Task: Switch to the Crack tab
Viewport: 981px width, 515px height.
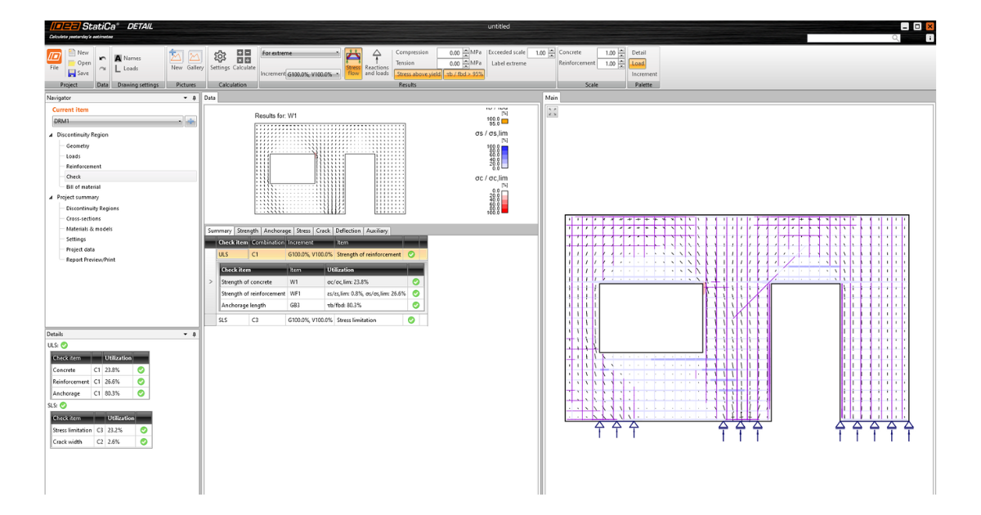Action: [323, 231]
